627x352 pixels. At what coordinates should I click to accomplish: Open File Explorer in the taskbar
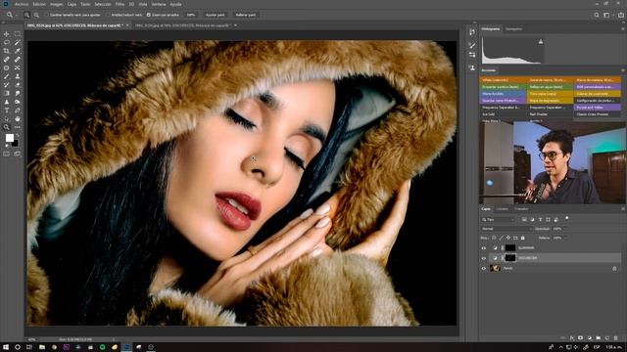42,347
